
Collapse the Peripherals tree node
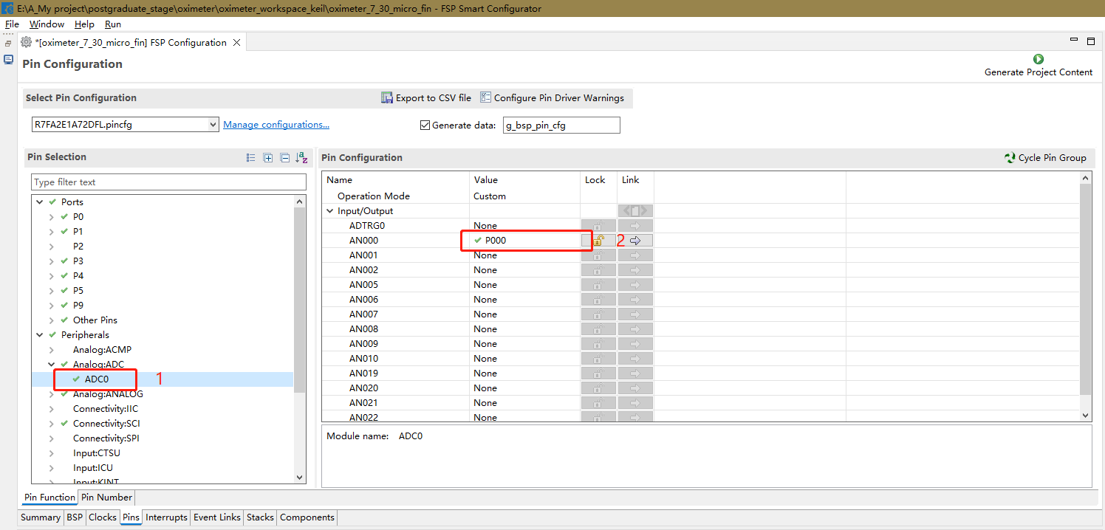(39, 334)
